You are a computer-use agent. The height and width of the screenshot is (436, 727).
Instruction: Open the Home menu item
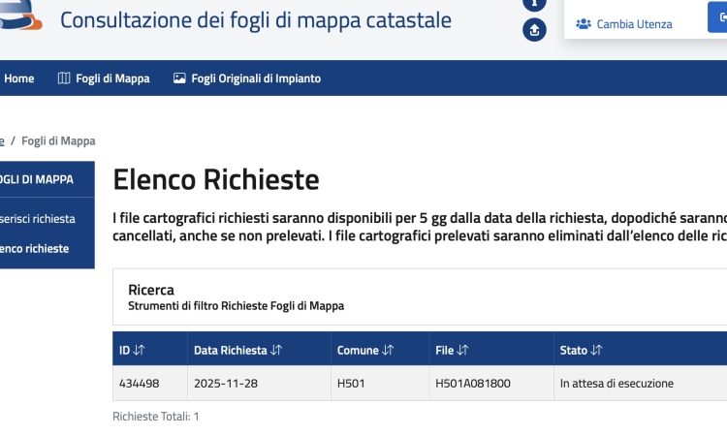(x=18, y=78)
